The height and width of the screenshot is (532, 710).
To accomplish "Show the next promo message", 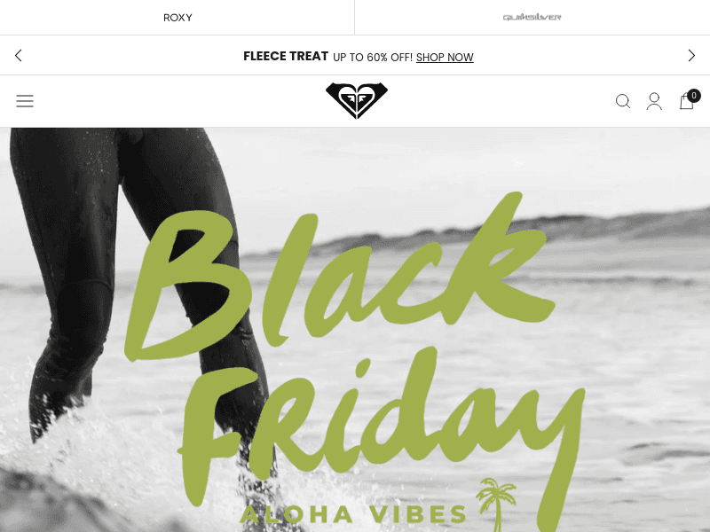I will click(691, 56).
